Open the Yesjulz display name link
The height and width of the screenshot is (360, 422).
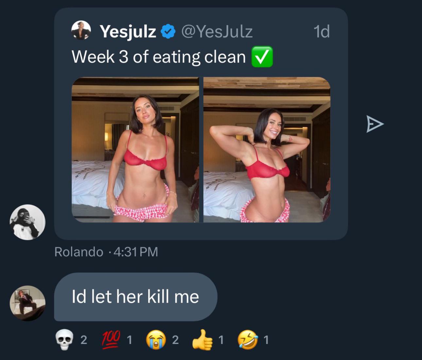[x=128, y=31]
